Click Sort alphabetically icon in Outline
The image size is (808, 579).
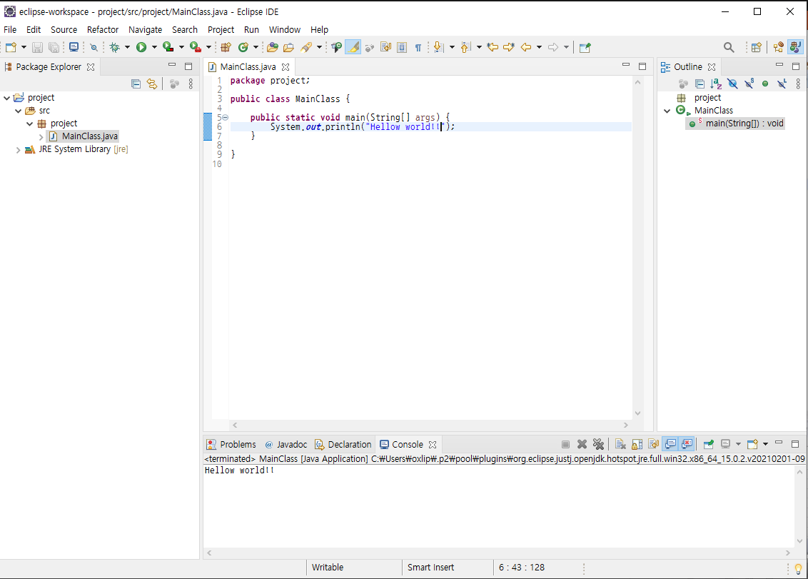coord(716,84)
